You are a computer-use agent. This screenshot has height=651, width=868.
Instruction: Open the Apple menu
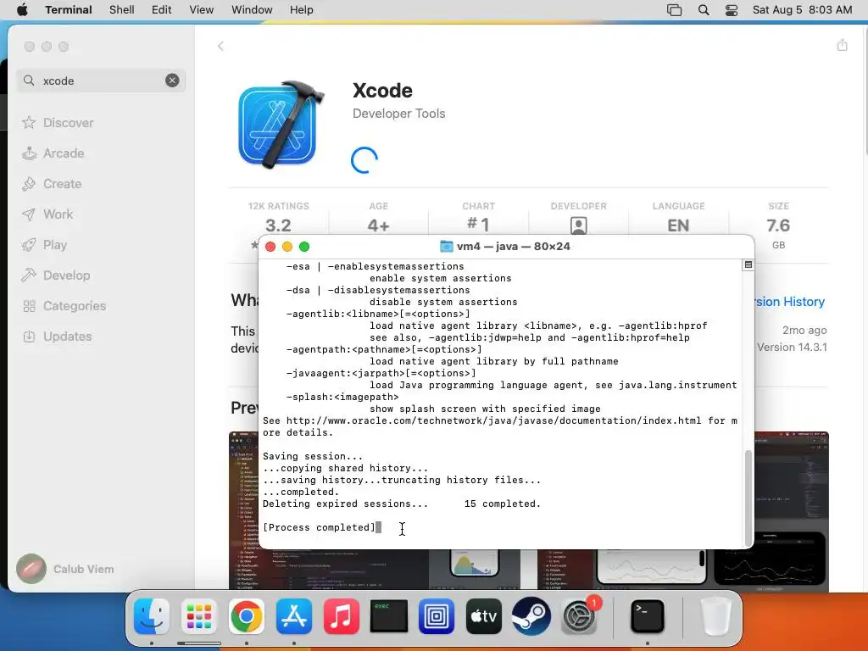click(22, 10)
